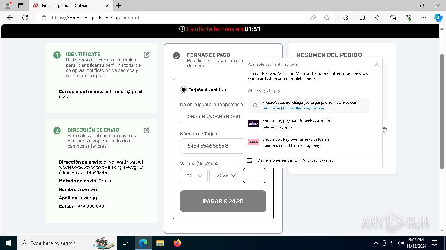Open Task View on the taskbar

click(125, 243)
